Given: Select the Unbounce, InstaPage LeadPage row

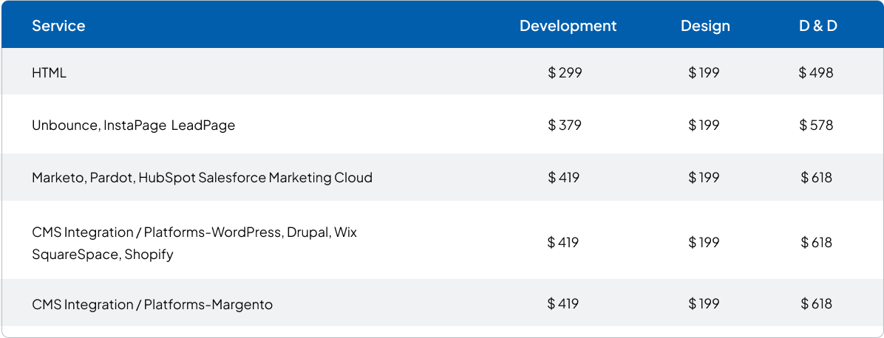Looking at the screenshot, I should coord(133,125).
